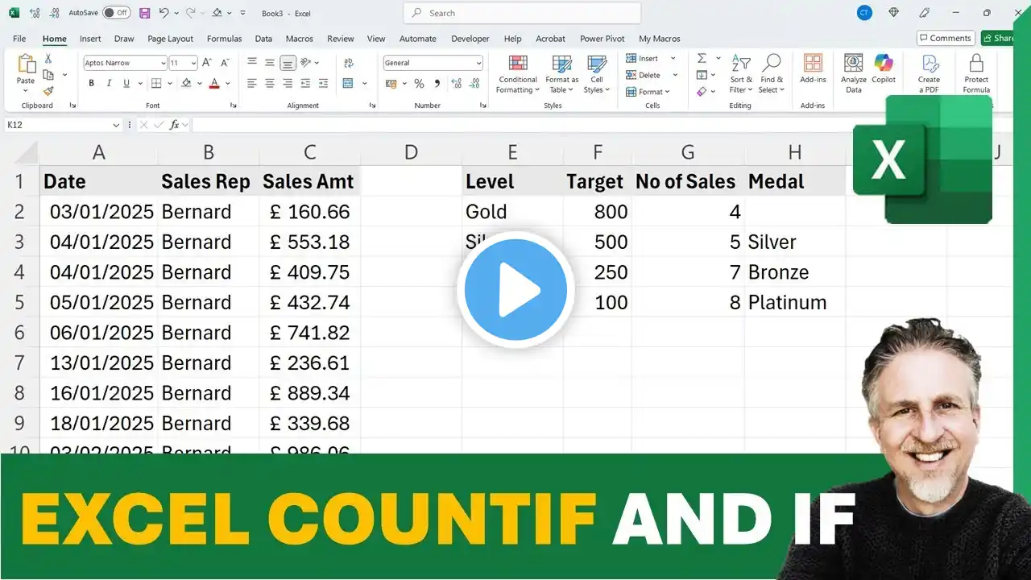The width and height of the screenshot is (1031, 580).
Task: Click the Save icon in title bar
Action: [144, 13]
